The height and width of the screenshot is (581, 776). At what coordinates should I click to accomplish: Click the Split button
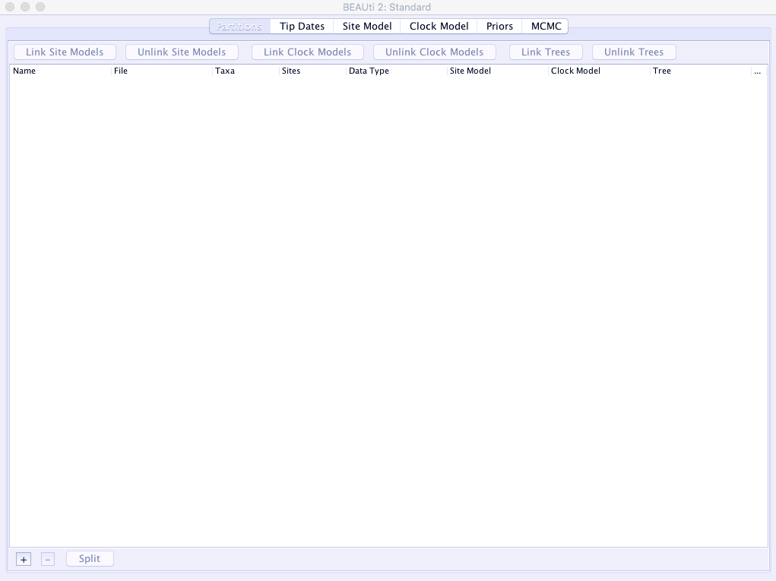(x=90, y=559)
